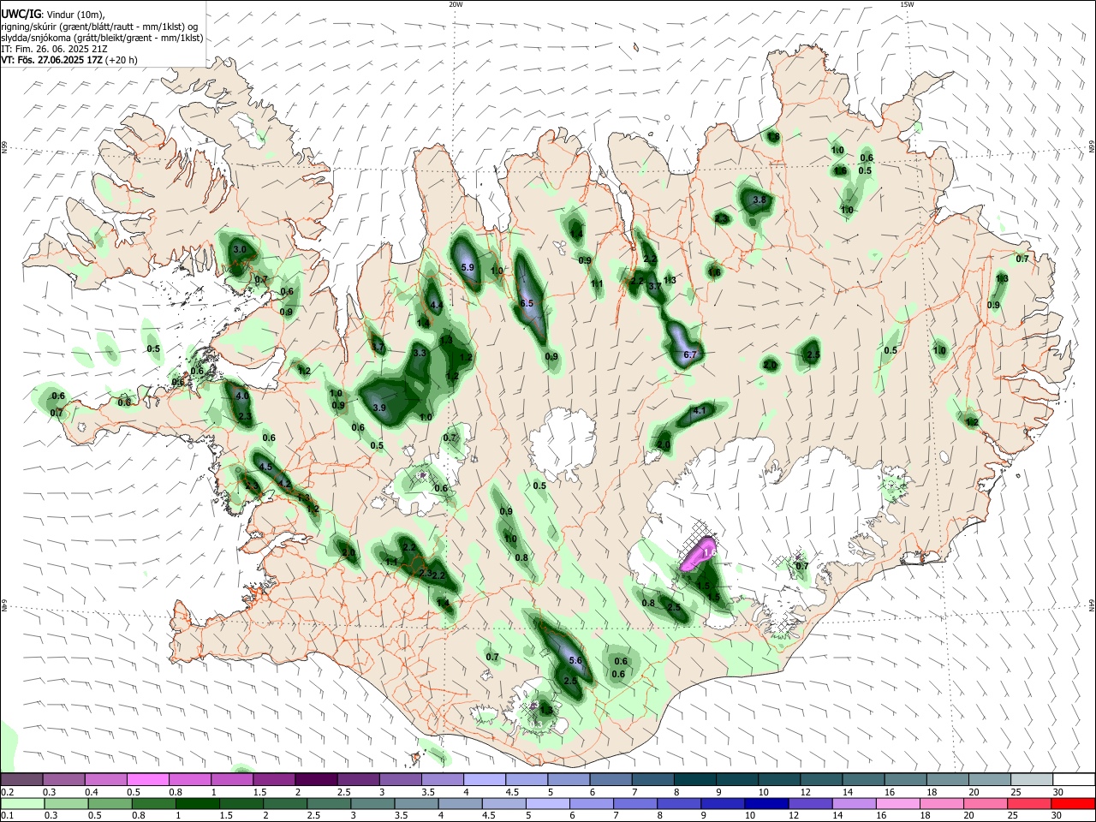Screen dimensions: 1096x822
Task: Click the rain scale swatch beyond 30 mm
Action: (x=1073, y=803)
